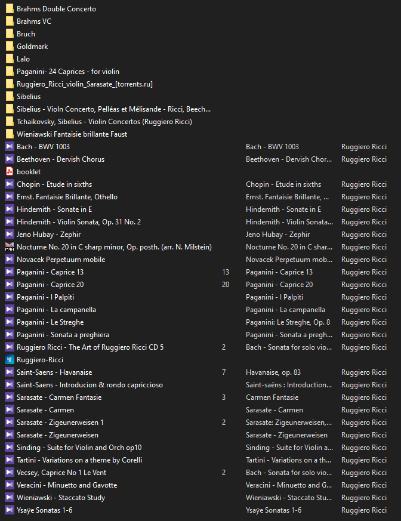Click the Wieniawski Fantaisie brillante Faust folder icon
Image resolution: width=401 pixels, height=521 pixels.
(x=9, y=134)
